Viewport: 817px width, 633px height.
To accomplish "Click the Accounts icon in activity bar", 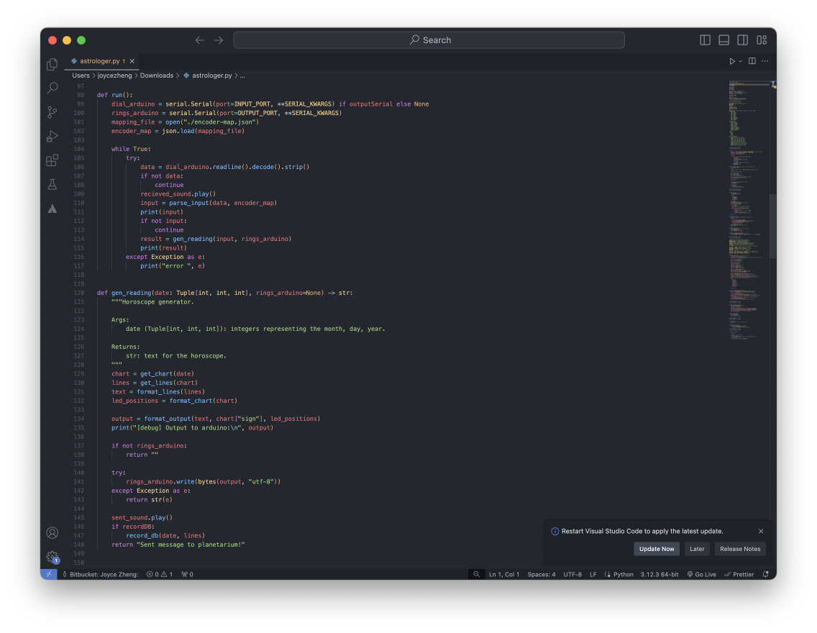I will point(53,533).
